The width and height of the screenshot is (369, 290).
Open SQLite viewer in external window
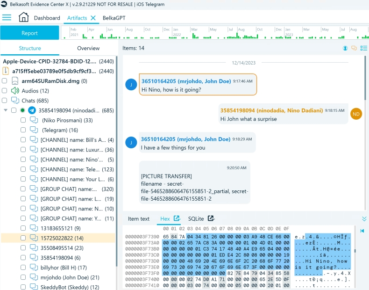tap(211, 218)
